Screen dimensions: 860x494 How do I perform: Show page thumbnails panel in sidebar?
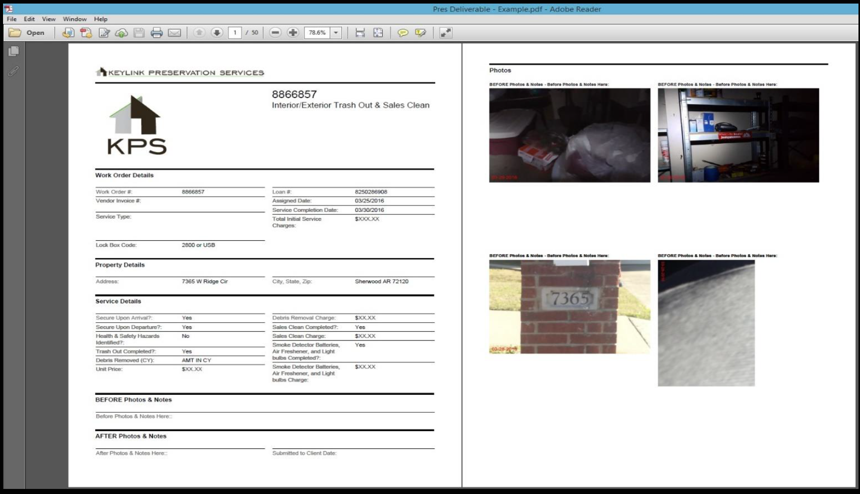[14, 51]
